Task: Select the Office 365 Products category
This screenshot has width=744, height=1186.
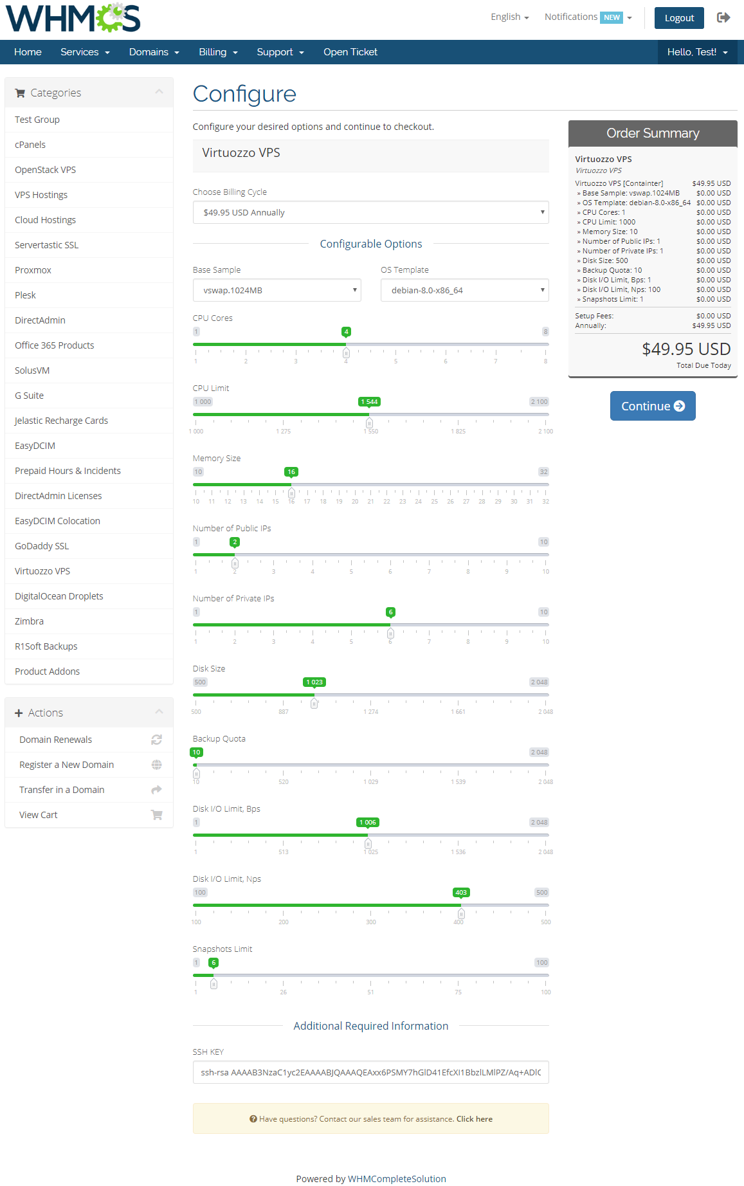Action: tap(89, 345)
